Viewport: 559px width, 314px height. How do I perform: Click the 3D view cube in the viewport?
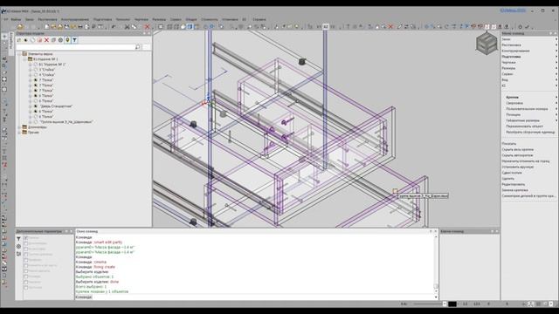(487, 43)
